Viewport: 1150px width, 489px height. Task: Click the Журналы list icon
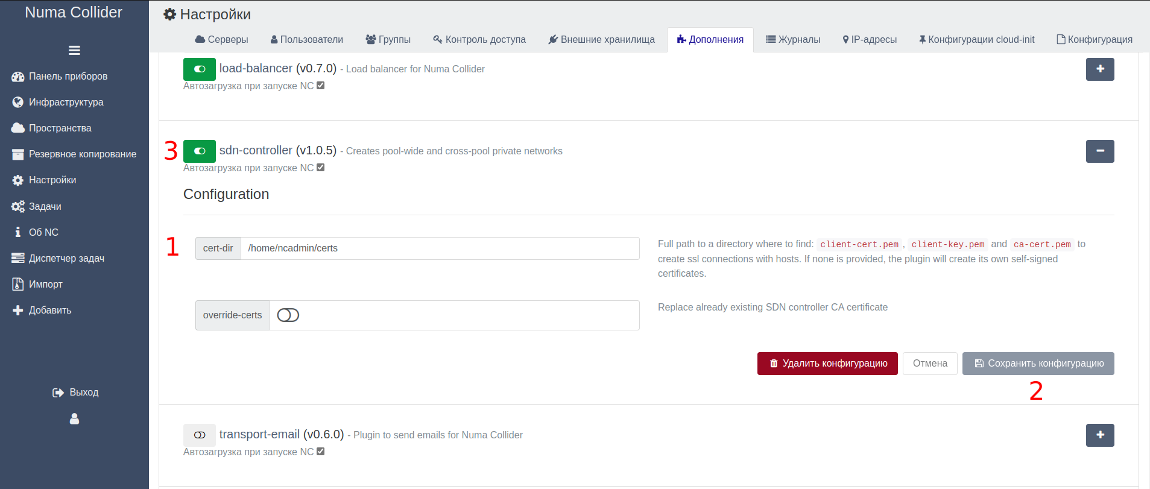pyautogui.click(x=771, y=39)
